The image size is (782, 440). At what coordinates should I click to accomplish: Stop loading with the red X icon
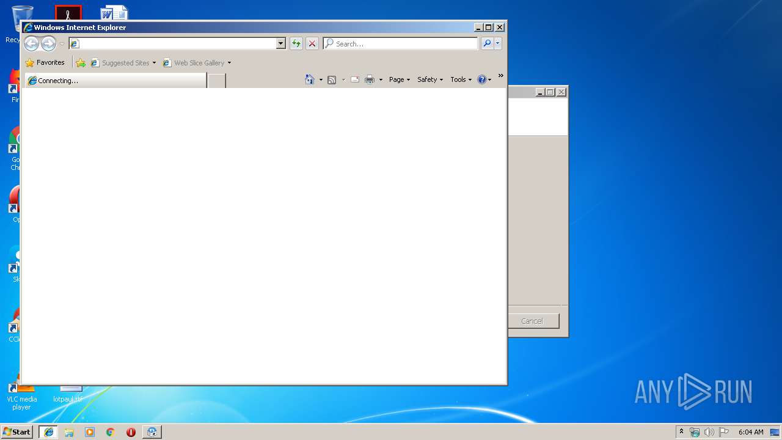click(x=312, y=43)
